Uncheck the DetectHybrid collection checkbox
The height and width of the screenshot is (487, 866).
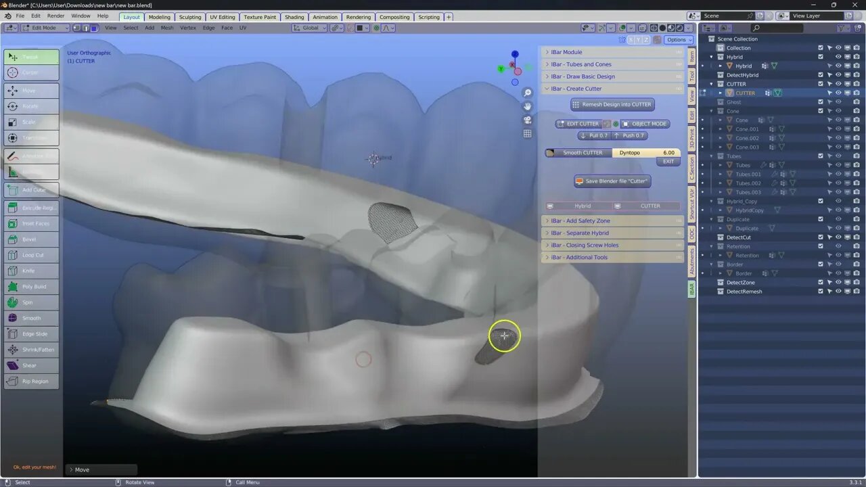(x=821, y=75)
